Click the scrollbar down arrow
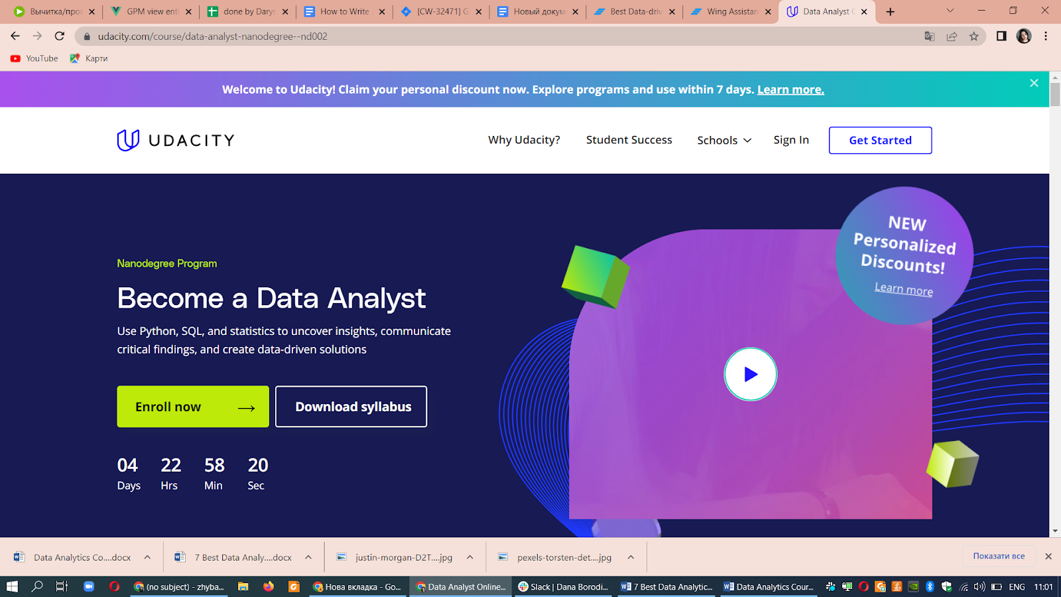Viewport: 1061px width, 597px height. [1055, 531]
